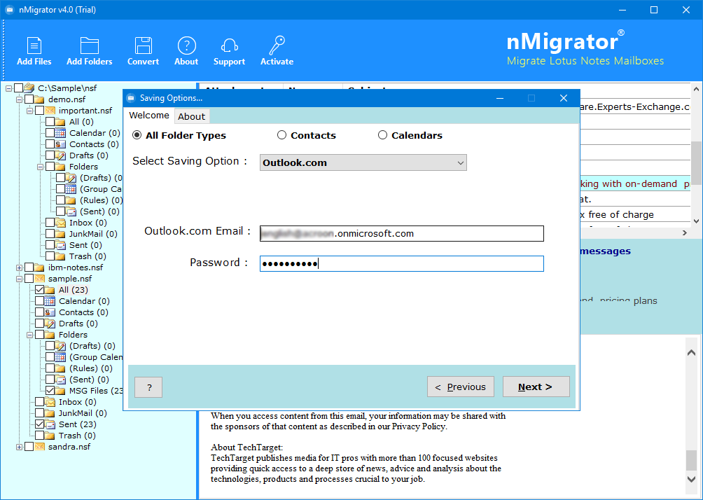Viewport: 703px width, 500px height.
Task: Collapse the demo.nsf tree node
Action: coord(20,99)
